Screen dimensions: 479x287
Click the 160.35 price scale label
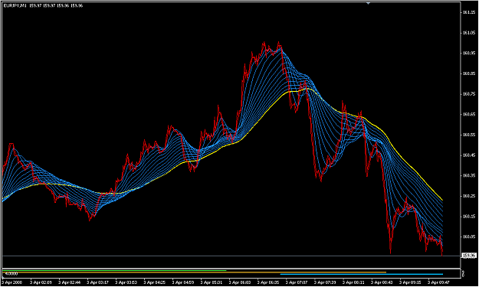coord(469,176)
